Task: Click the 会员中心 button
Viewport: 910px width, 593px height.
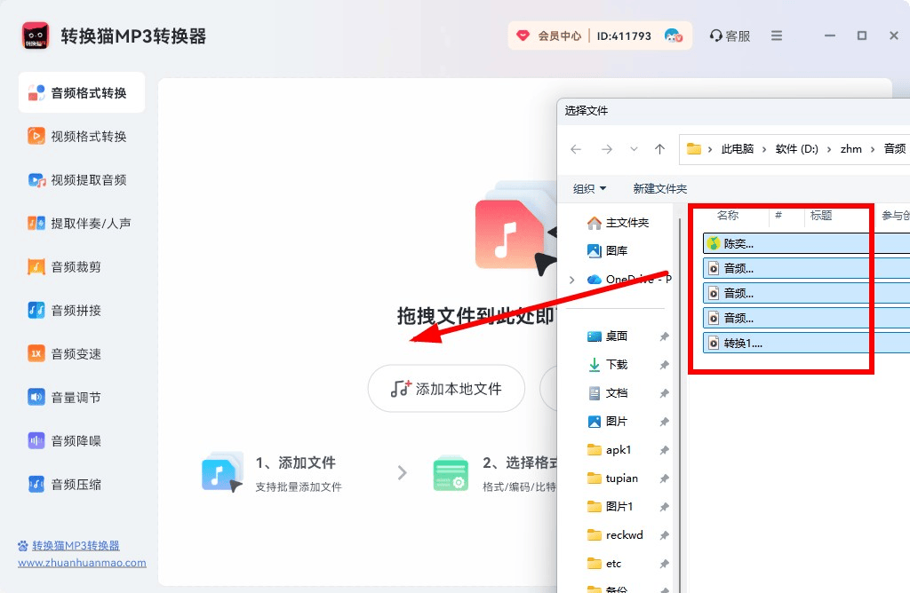Action: [x=549, y=36]
